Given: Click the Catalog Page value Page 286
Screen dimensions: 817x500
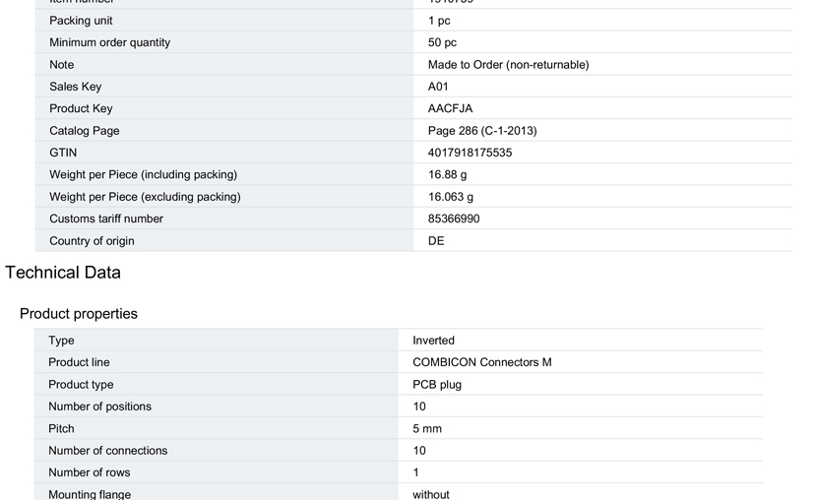Looking at the screenshot, I should point(482,131).
